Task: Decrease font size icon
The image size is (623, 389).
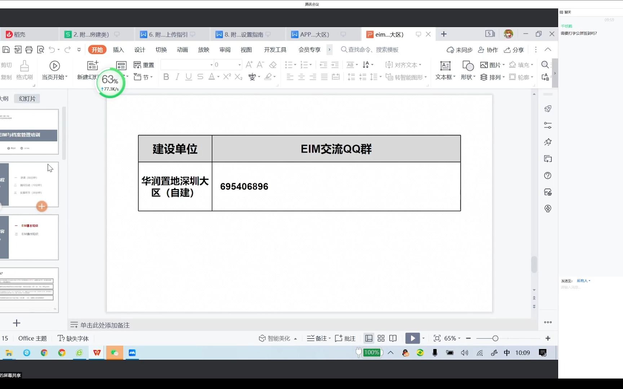Action: coord(260,65)
